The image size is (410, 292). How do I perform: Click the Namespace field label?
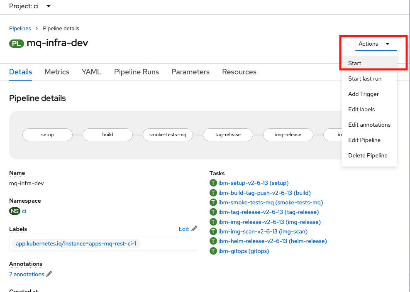(x=25, y=201)
